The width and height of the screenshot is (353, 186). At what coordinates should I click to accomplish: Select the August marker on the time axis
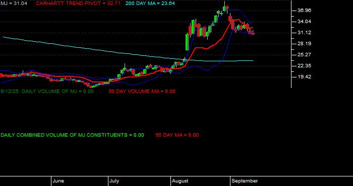pos(180,181)
